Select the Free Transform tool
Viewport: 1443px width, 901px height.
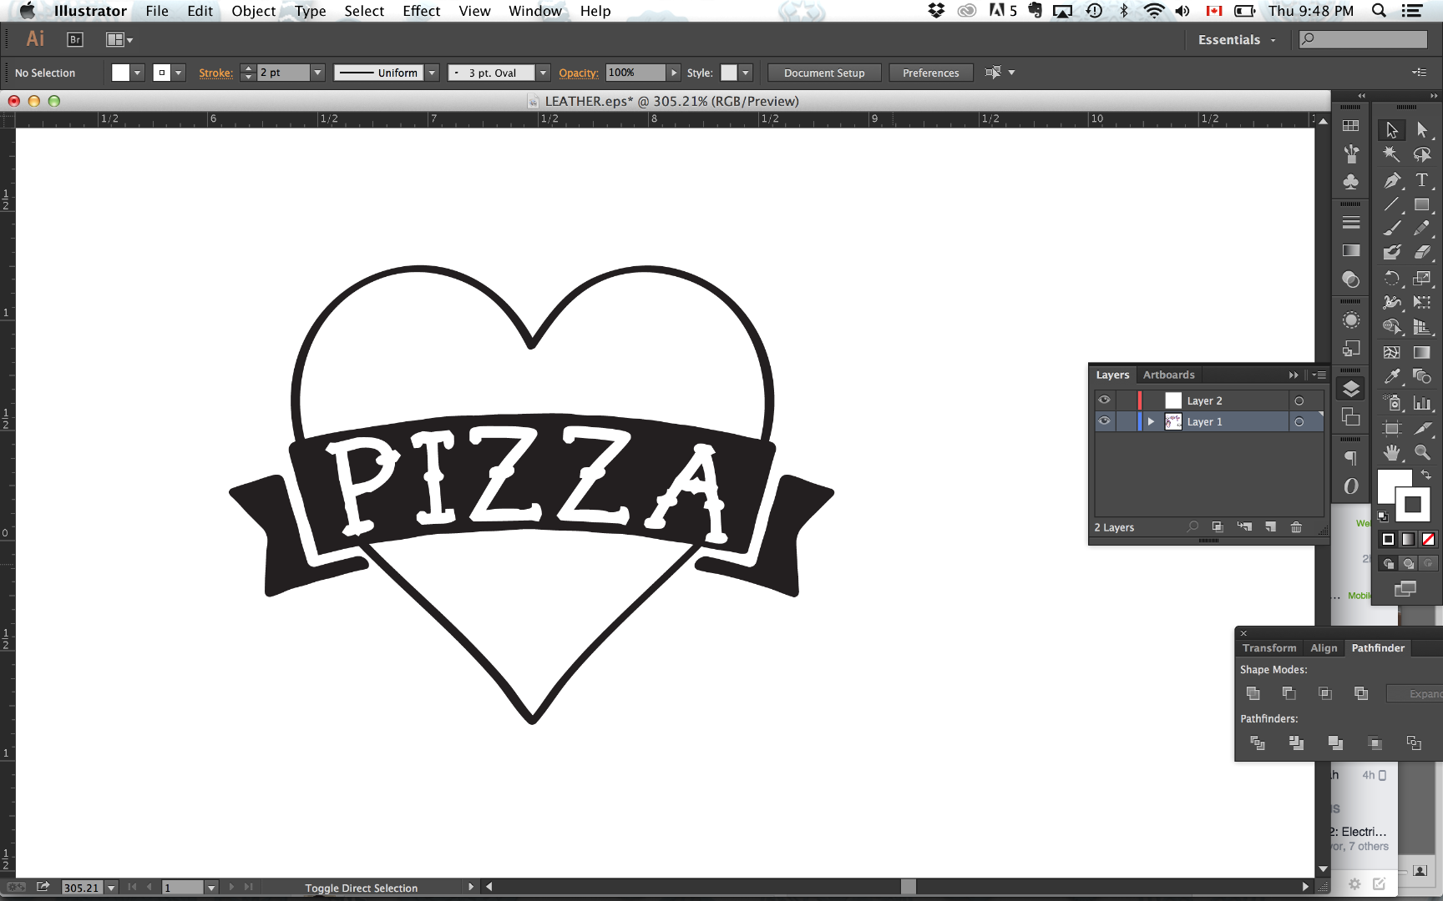click(1422, 302)
